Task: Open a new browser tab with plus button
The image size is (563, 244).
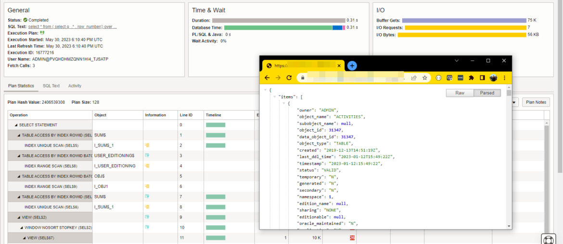Action: pyautogui.click(x=352, y=66)
